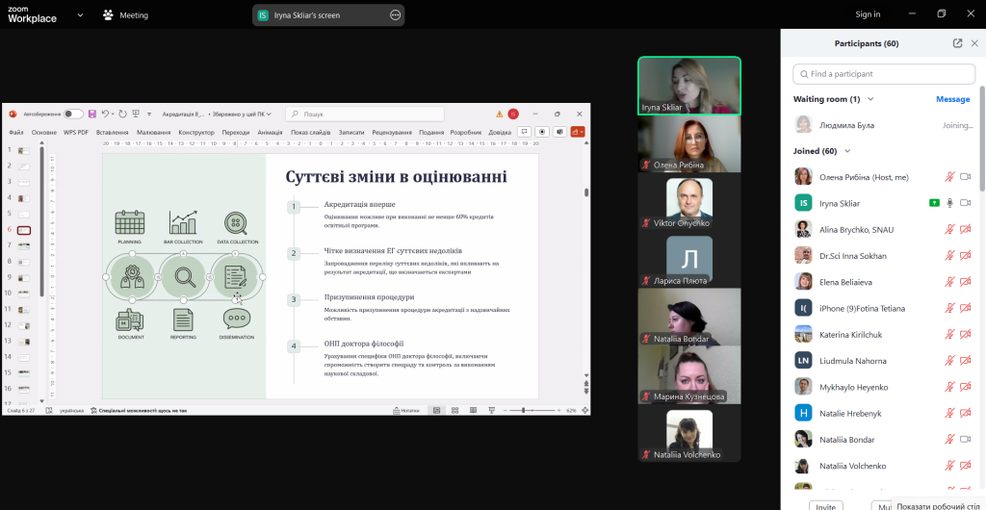Collapse the Joined participants list

(847, 151)
